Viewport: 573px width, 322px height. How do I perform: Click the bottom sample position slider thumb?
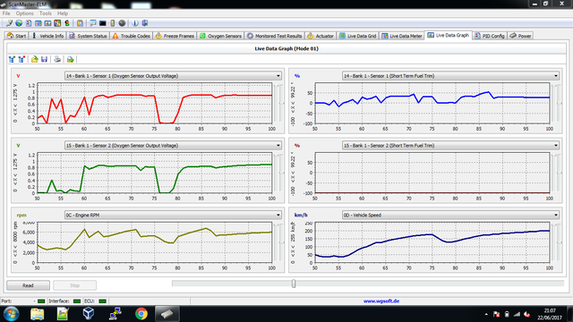pos(294,284)
